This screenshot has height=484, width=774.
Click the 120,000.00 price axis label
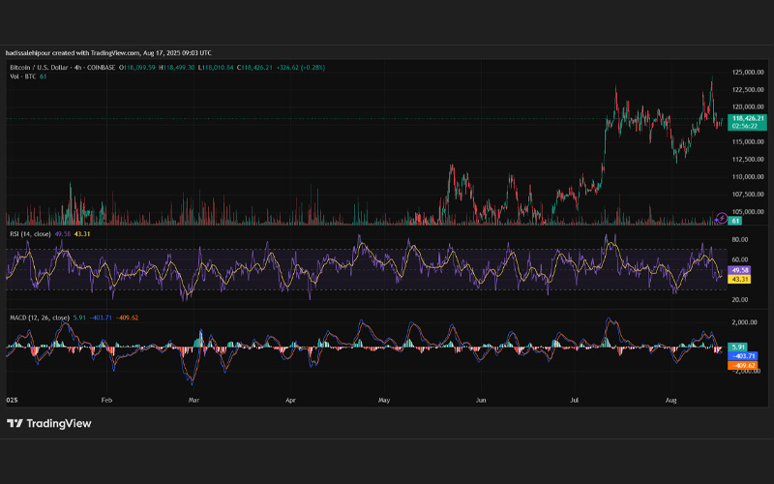748,106
